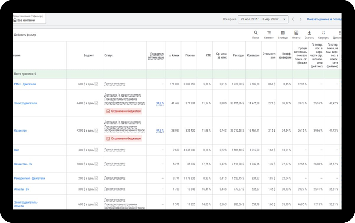Open budget chart icon for Электродвигатели row
The width and height of the screenshot is (355, 223).
pyautogui.click(x=96, y=103)
